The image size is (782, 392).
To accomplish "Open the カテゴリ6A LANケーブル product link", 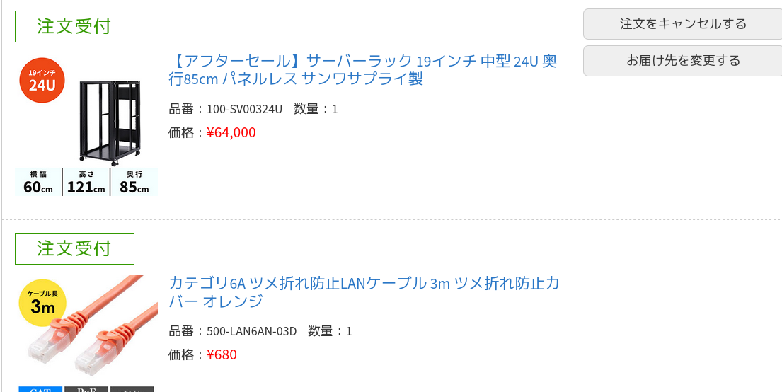I will tap(364, 292).
